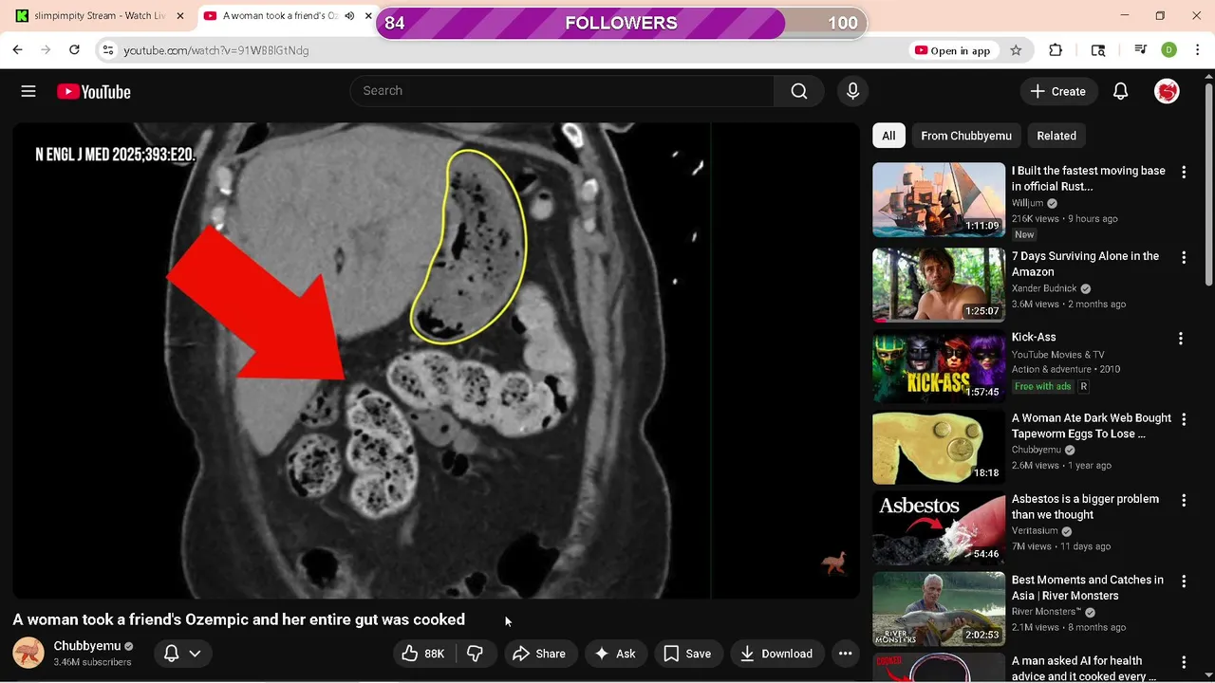Bookmark this page with the star icon
Image resolution: width=1215 pixels, height=683 pixels.
1016,50
